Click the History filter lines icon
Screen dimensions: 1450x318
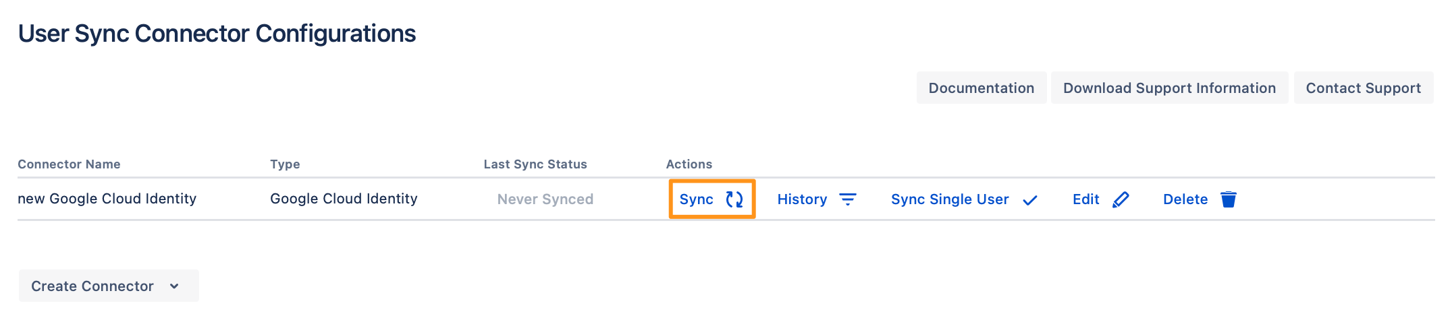[x=848, y=199]
